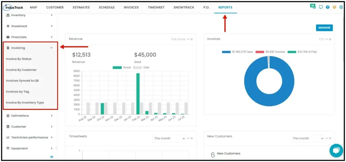Image resolution: width=346 pixels, height=162 pixels.
Task: Open the SCHEDULE tab
Action: (x=107, y=7)
